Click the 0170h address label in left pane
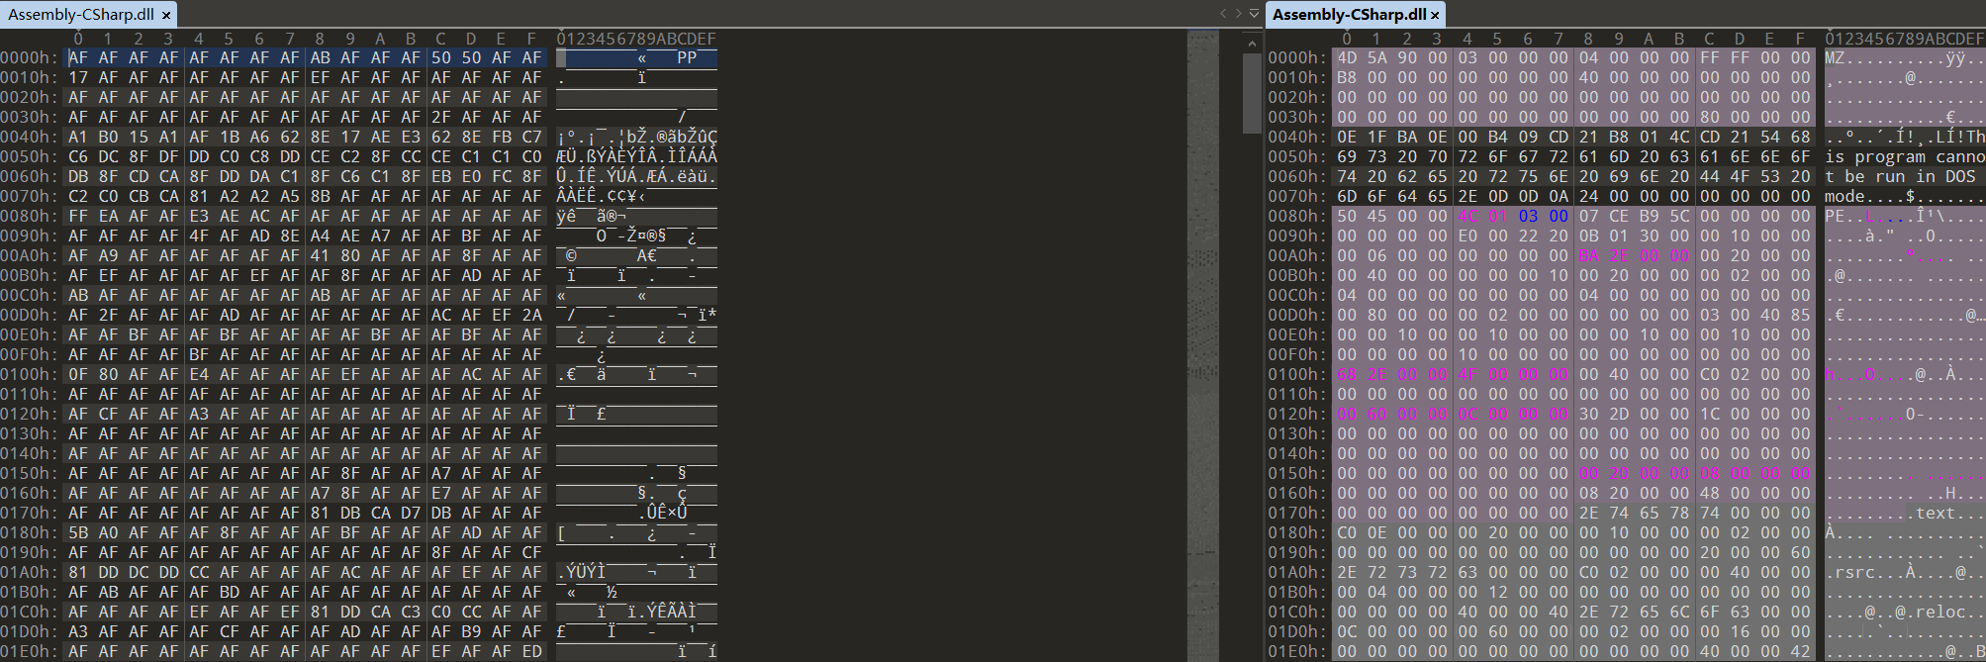The width and height of the screenshot is (1986, 662). (29, 513)
